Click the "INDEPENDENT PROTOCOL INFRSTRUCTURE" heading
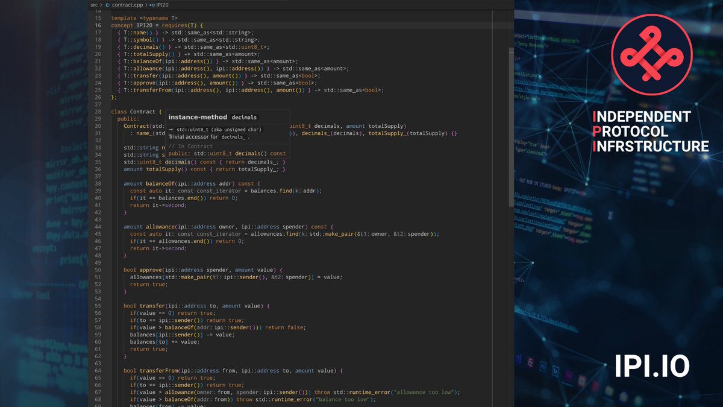The image size is (723, 407). (651, 131)
